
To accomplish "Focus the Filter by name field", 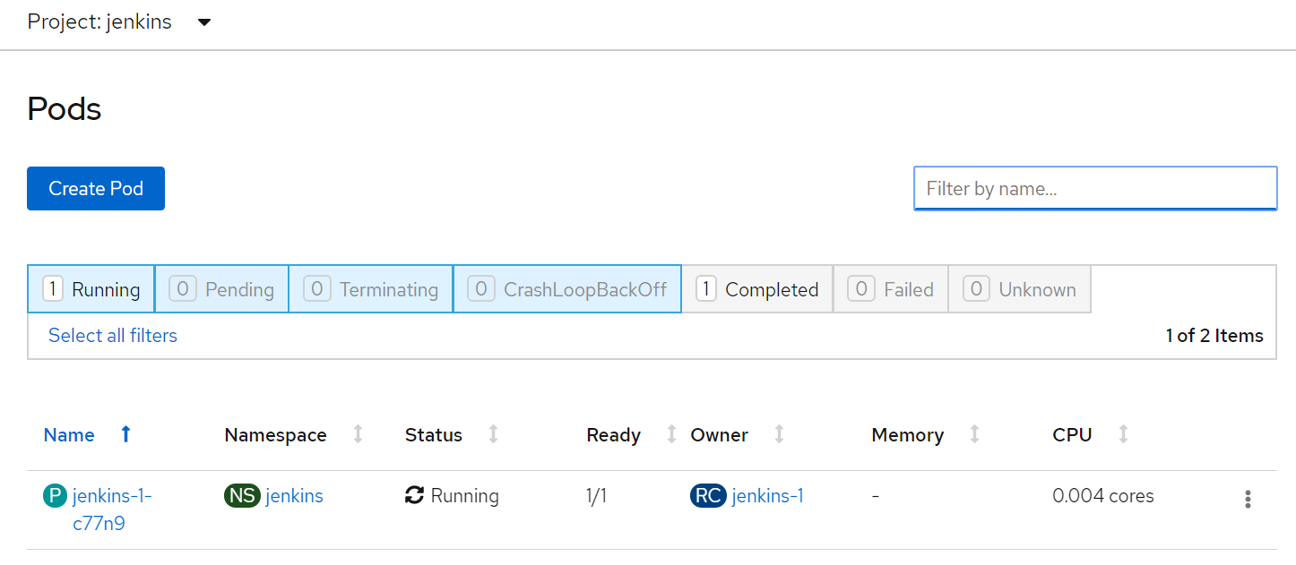I will pos(1094,188).
